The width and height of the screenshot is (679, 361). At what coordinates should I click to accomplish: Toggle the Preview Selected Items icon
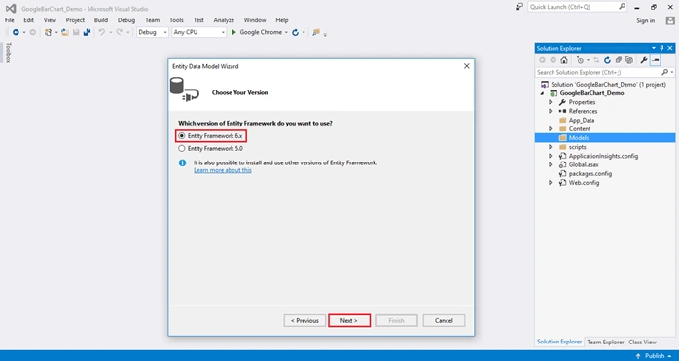tap(656, 60)
